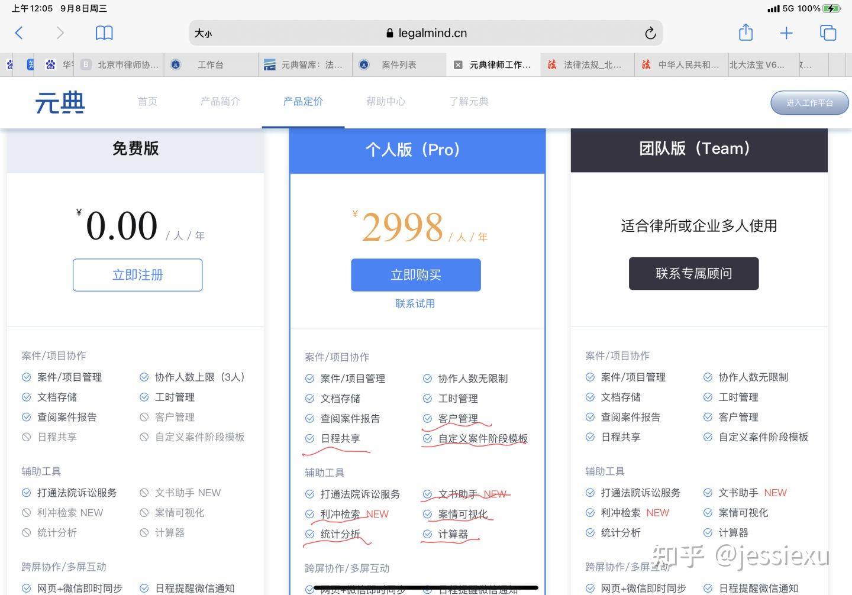Switch to the 中华人民共和 tab

tap(682, 65)
